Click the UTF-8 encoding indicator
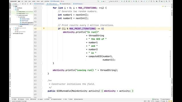The width and height of the screenshot is (182, 102). click(x=152, y=101)
